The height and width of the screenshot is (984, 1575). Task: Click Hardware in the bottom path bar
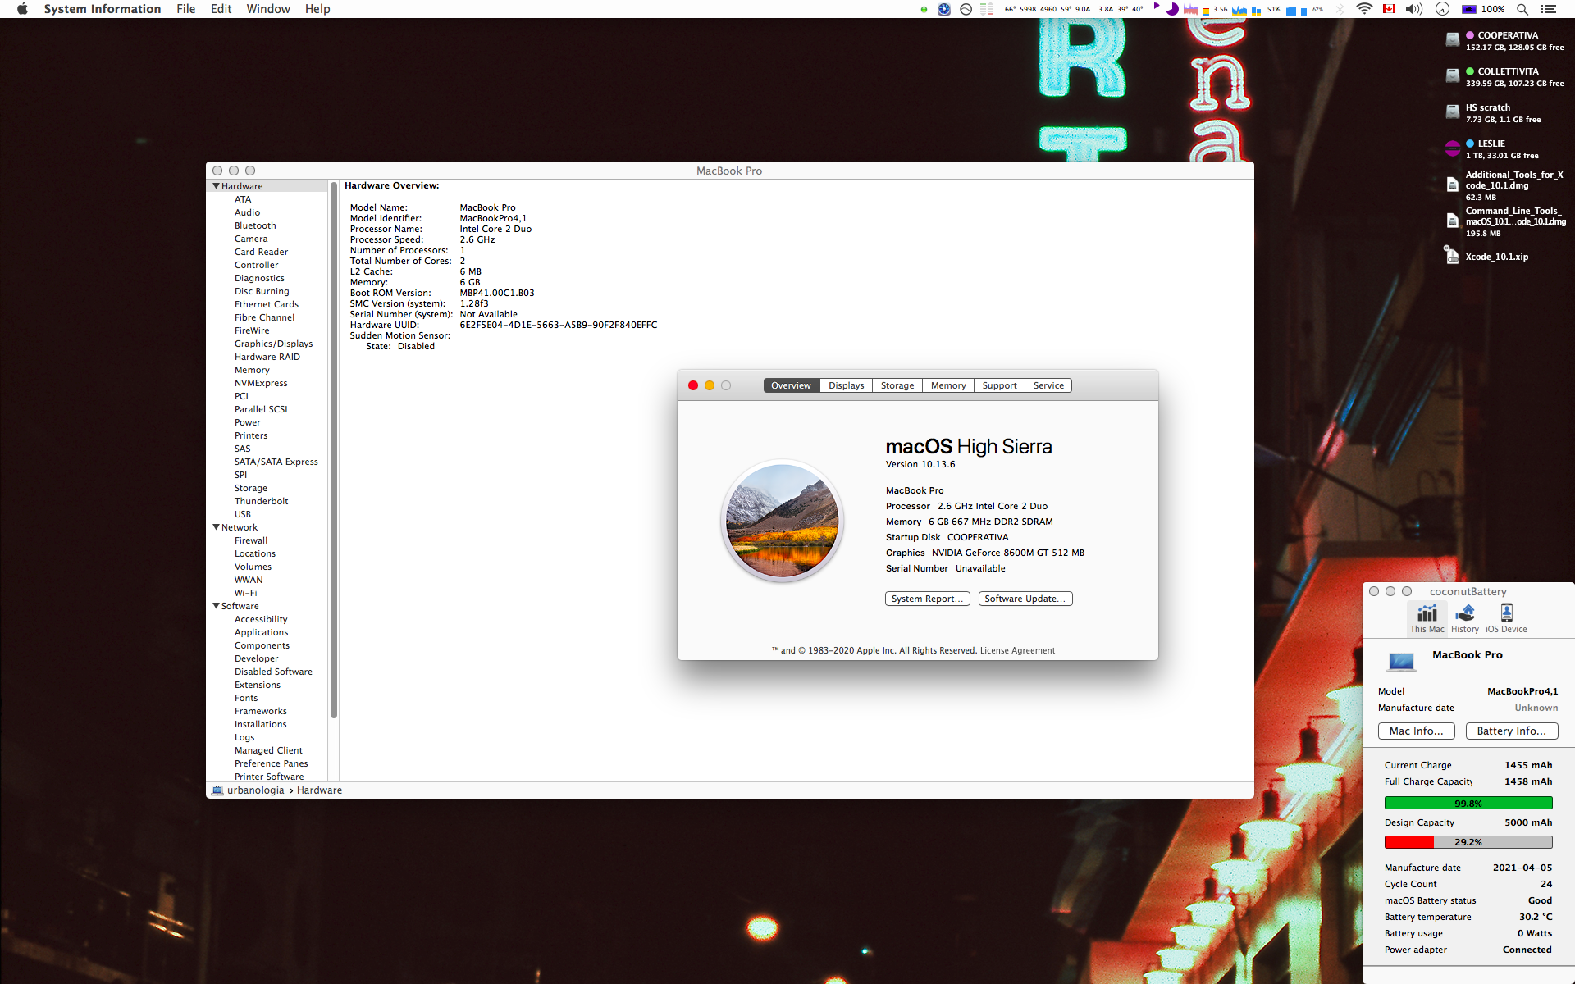319,790
